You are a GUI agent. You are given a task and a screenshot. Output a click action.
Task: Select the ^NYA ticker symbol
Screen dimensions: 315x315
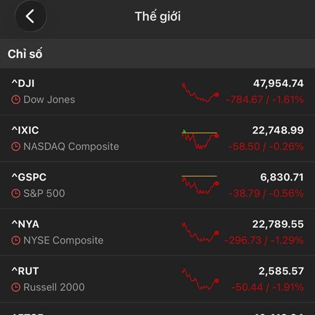(x=25, y=224)
